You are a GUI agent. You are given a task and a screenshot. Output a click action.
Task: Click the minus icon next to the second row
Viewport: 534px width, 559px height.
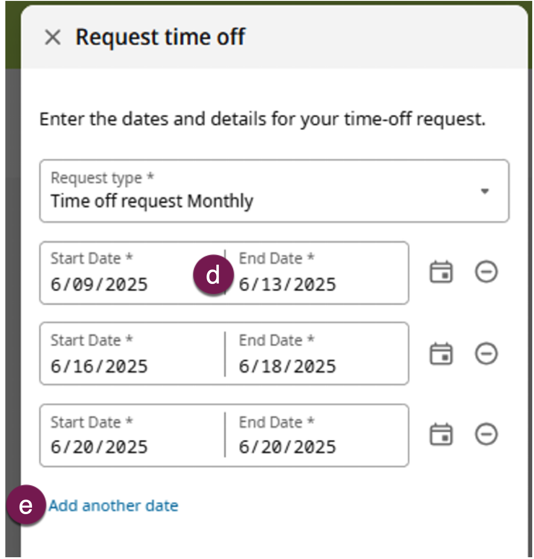pos(486,354)
